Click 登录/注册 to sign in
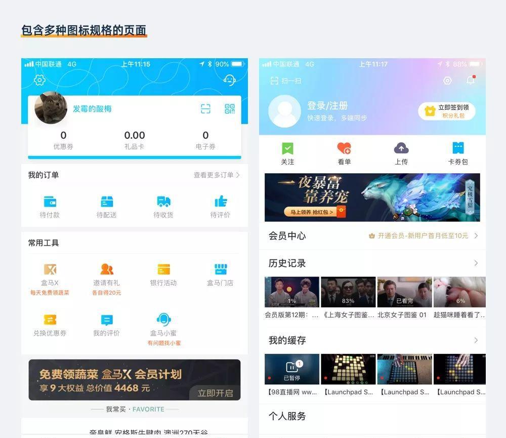The image size is (506, 438). pyautogui.click(x=327, y=106)
